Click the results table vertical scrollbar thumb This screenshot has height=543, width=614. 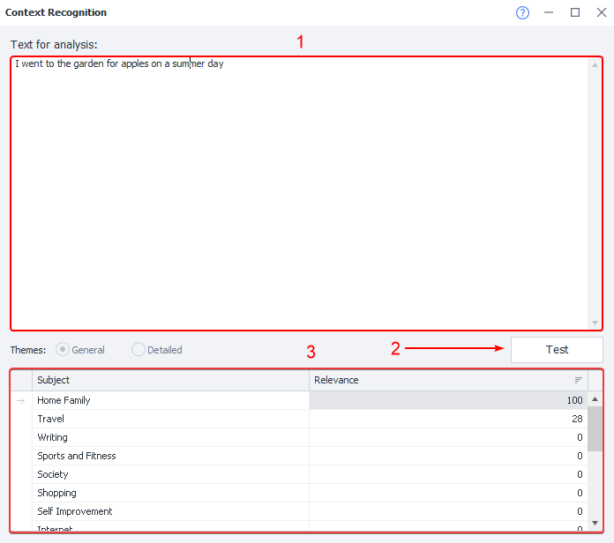click(x=595, y=429)
